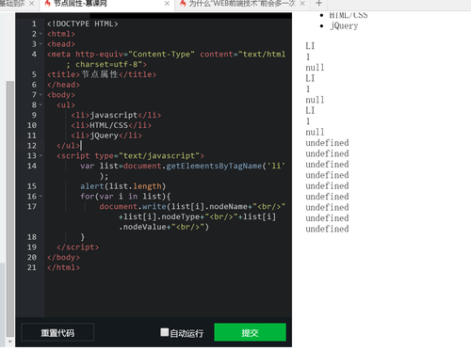This screenshot has height=351, width=471.
Task: Click the <li>HTML/CSS</li> code line
Action: tap(111, 125)
